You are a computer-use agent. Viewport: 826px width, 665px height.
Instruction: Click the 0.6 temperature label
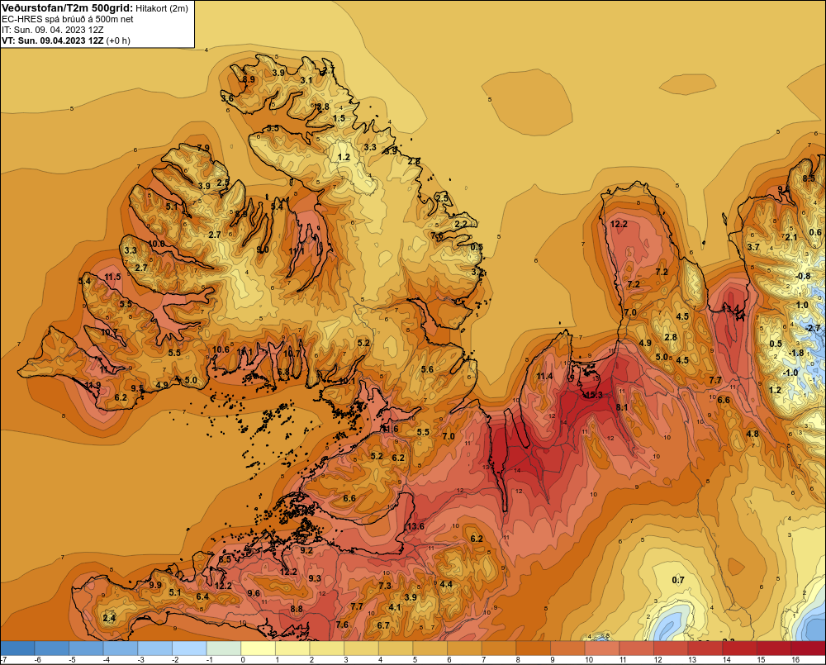click(815, 232)
